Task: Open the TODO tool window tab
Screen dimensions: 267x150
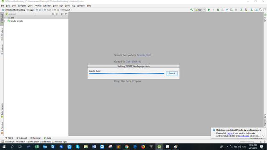Action: click(x=9, y=138)
